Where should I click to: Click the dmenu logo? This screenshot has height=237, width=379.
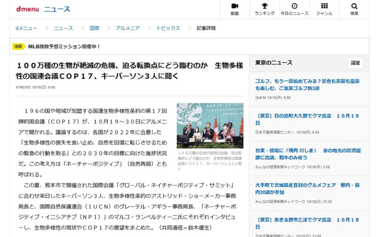click(27, 9)
